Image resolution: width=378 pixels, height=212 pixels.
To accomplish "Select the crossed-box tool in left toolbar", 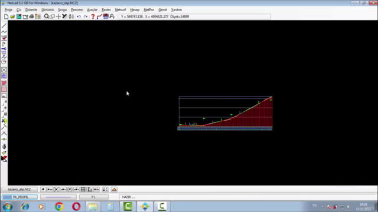I will [x=4, y=69].
